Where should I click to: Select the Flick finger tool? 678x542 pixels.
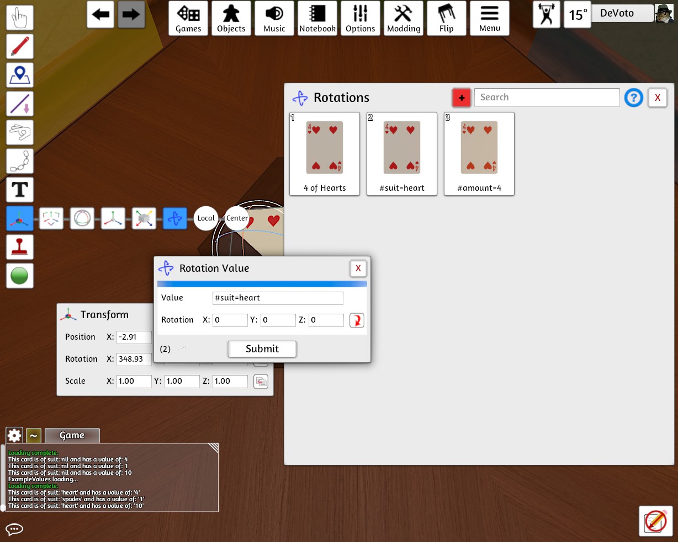click(20, 132)
